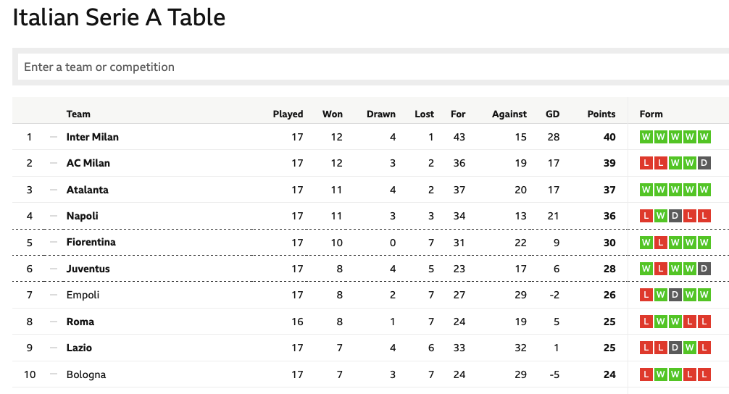Screen dimensions: 729x394
Task: Click the Played column header
Action: pos(288,114)
